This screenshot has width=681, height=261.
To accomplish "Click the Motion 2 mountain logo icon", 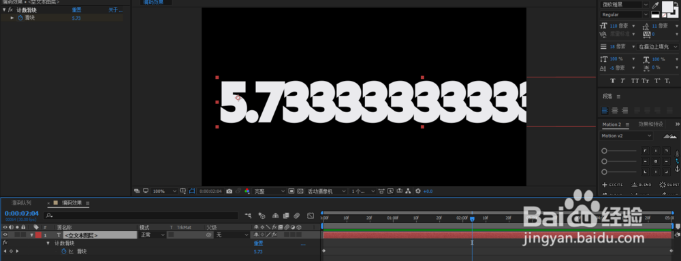I will tap(669, 136).
